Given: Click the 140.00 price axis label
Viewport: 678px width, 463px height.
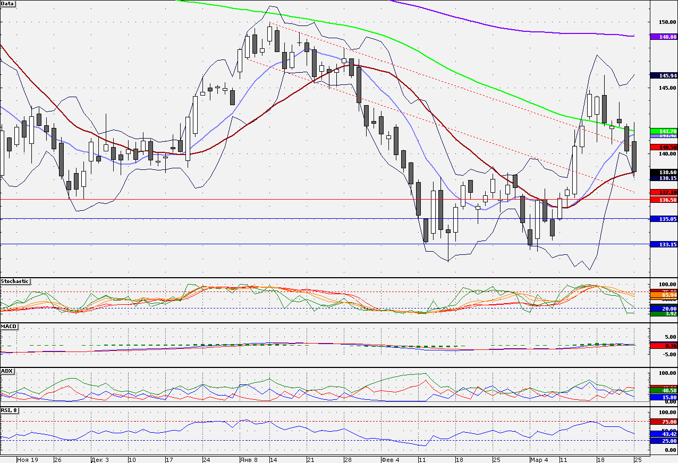Looking at the screenshot, I should [667, 153].
